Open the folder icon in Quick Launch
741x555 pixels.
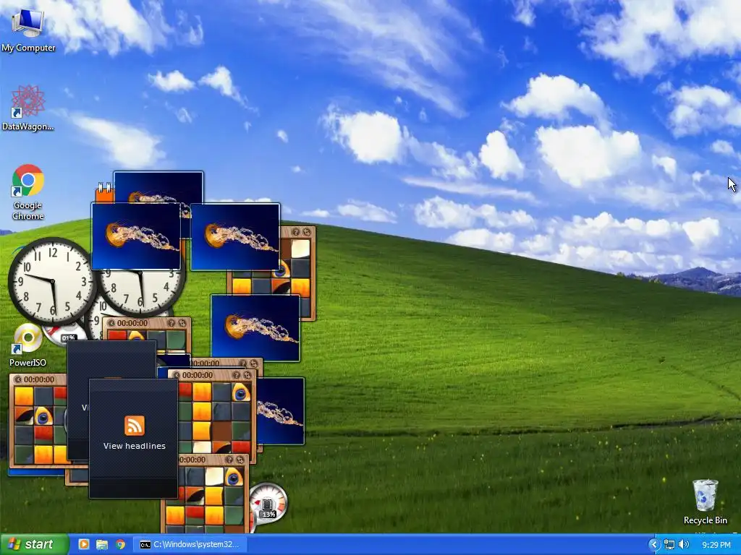click(102, 544)
